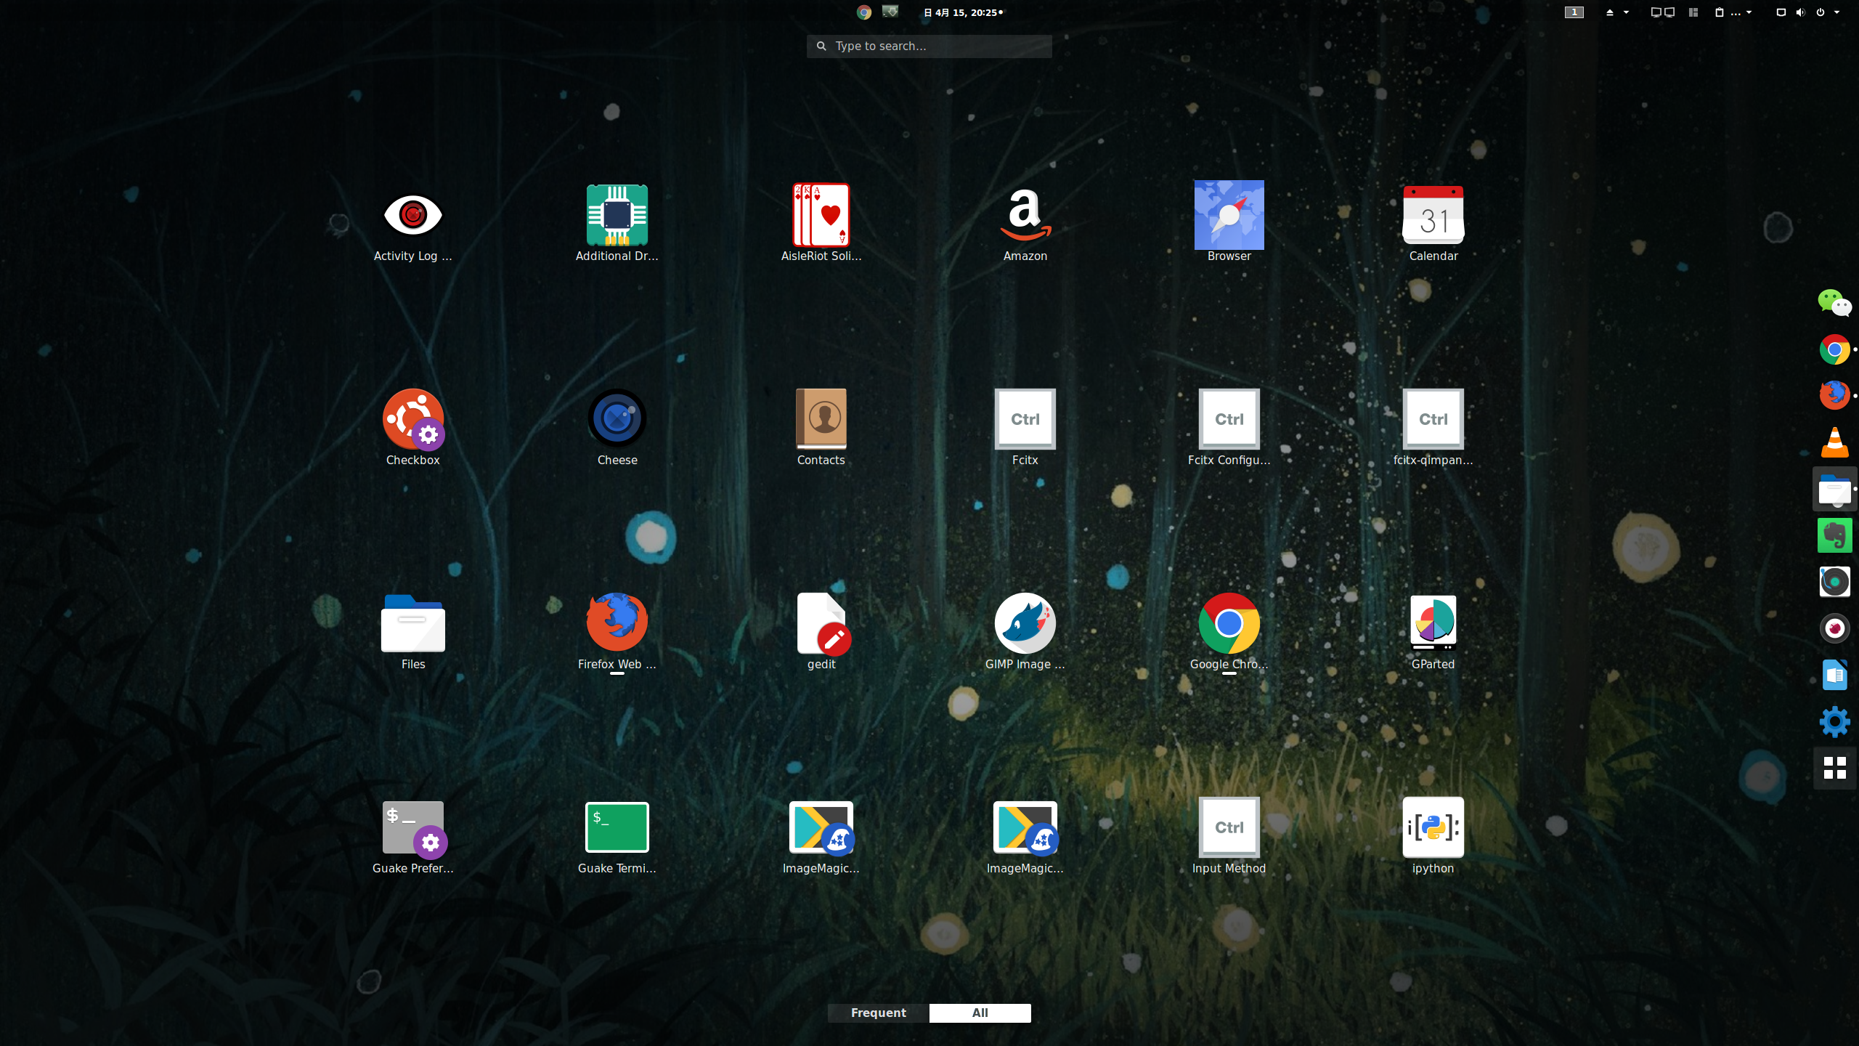The image size is (1859, 1046).
Task: Open LibreOffice Writer from the dock
Action: [1834, 675]
